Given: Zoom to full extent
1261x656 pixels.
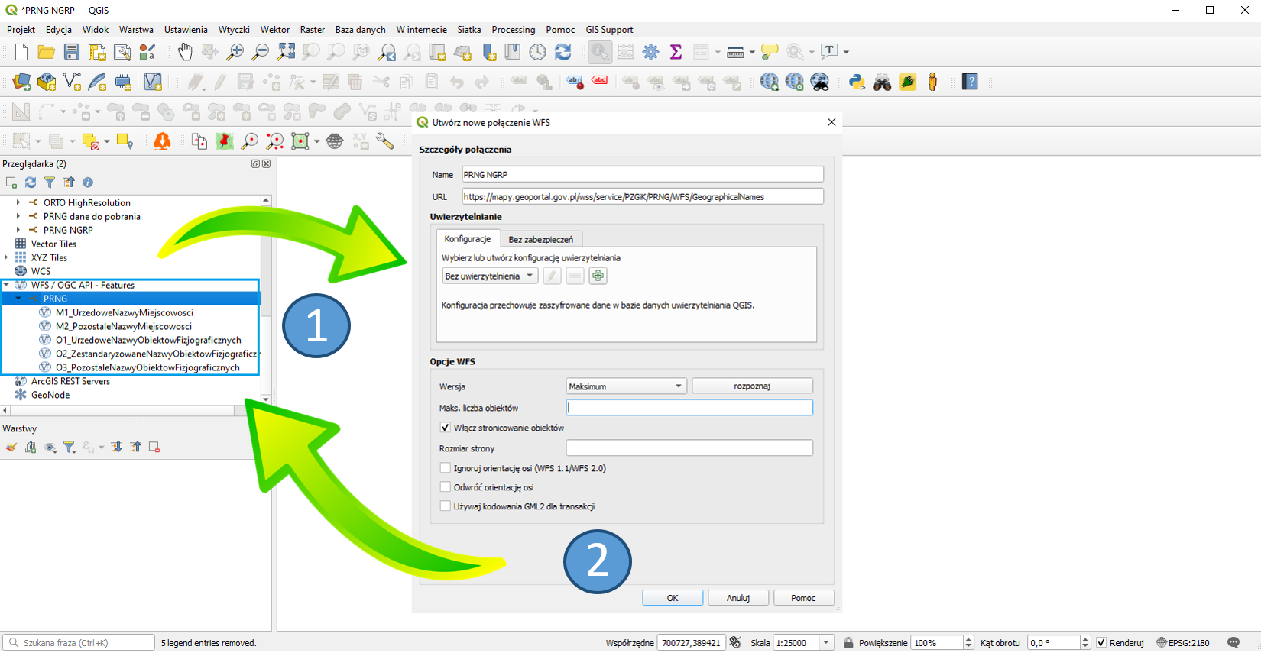Looking at the screenshot, I should coord(286,52).
